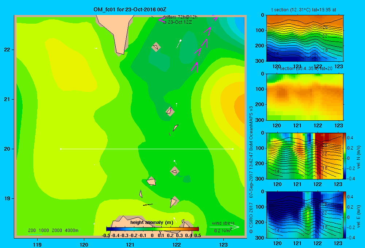Select the 'vel. N (m/s)' axis label
The width and height of the screenshot is (365, 248).
[x=359, y=157]
